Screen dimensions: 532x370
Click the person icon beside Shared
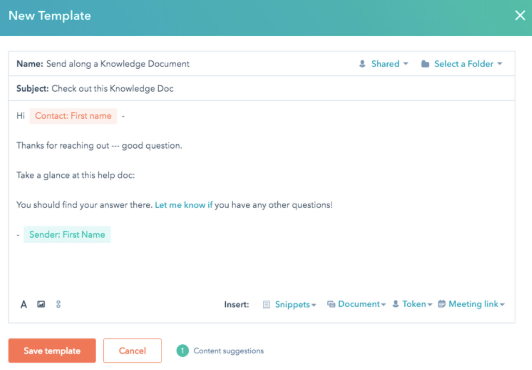coord(362,64)
